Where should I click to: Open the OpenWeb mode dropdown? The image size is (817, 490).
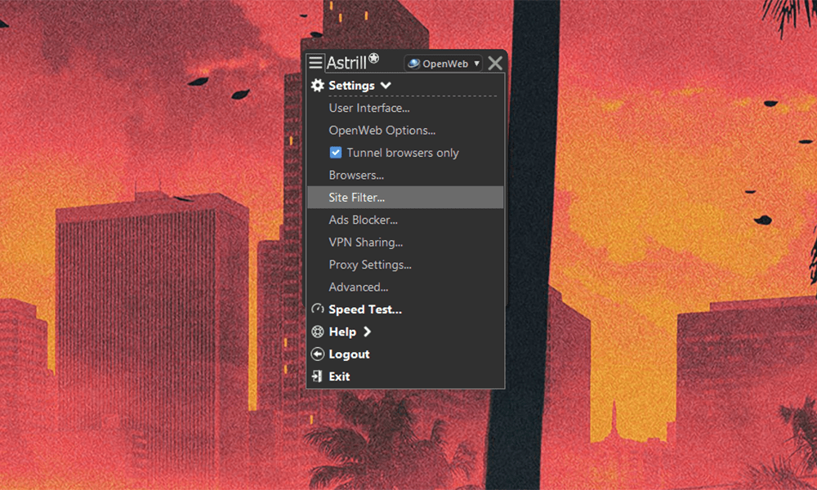click(x=444, y=64)
